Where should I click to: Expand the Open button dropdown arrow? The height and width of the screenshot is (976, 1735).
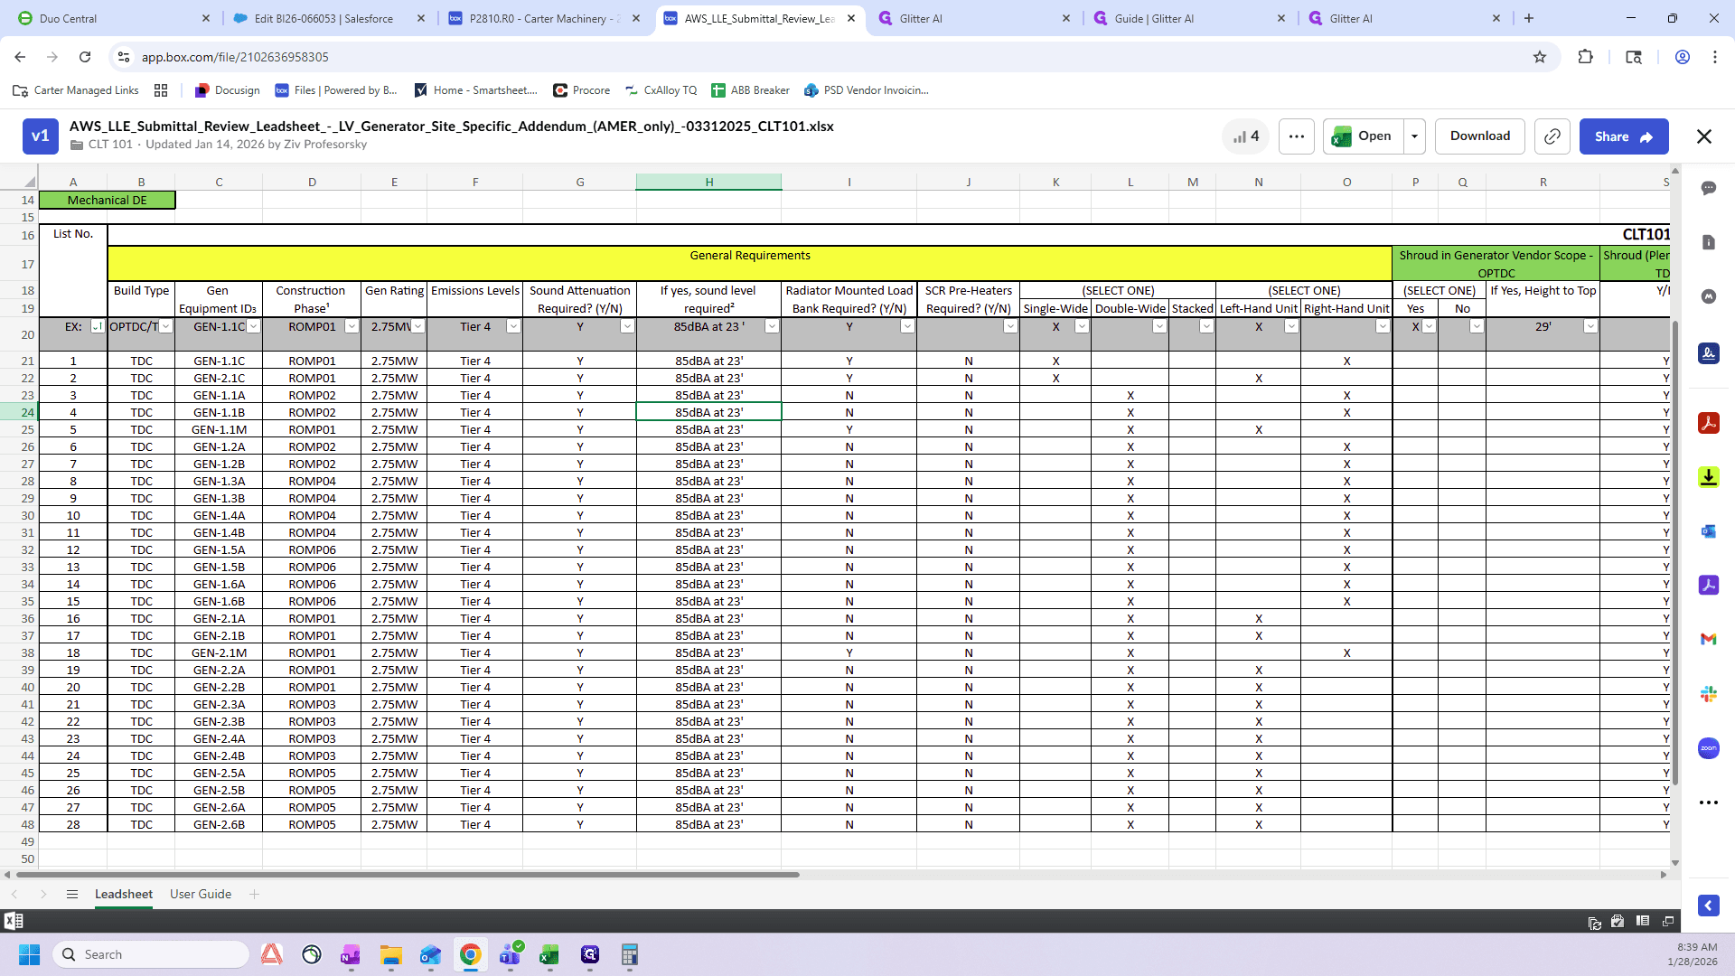(1414, 136)
